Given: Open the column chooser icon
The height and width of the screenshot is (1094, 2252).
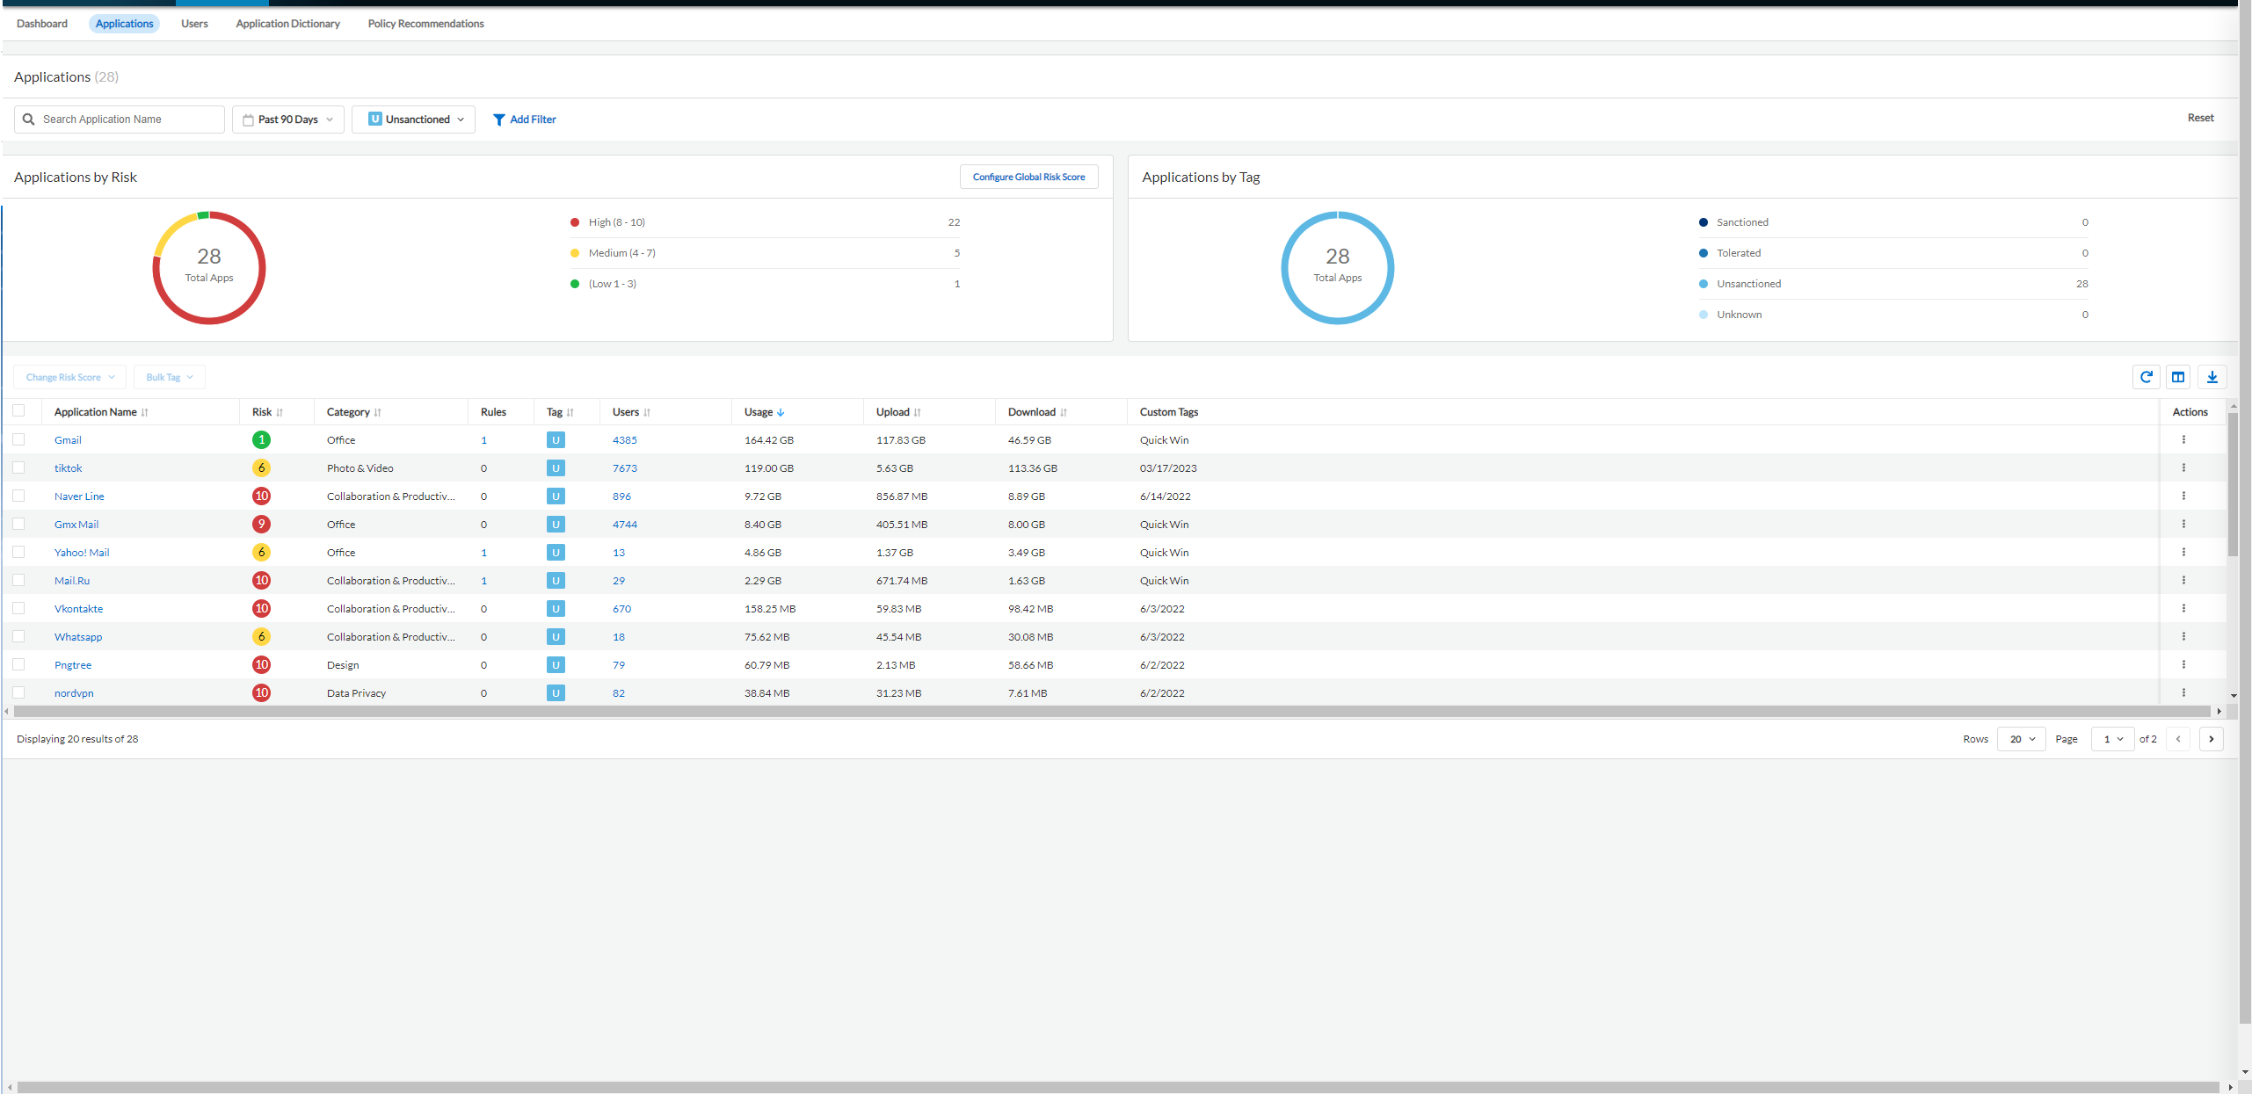Looking at the screenshot, I should [2178, 377].
